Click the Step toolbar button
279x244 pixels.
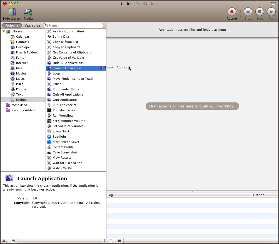(x=248, y=12)
